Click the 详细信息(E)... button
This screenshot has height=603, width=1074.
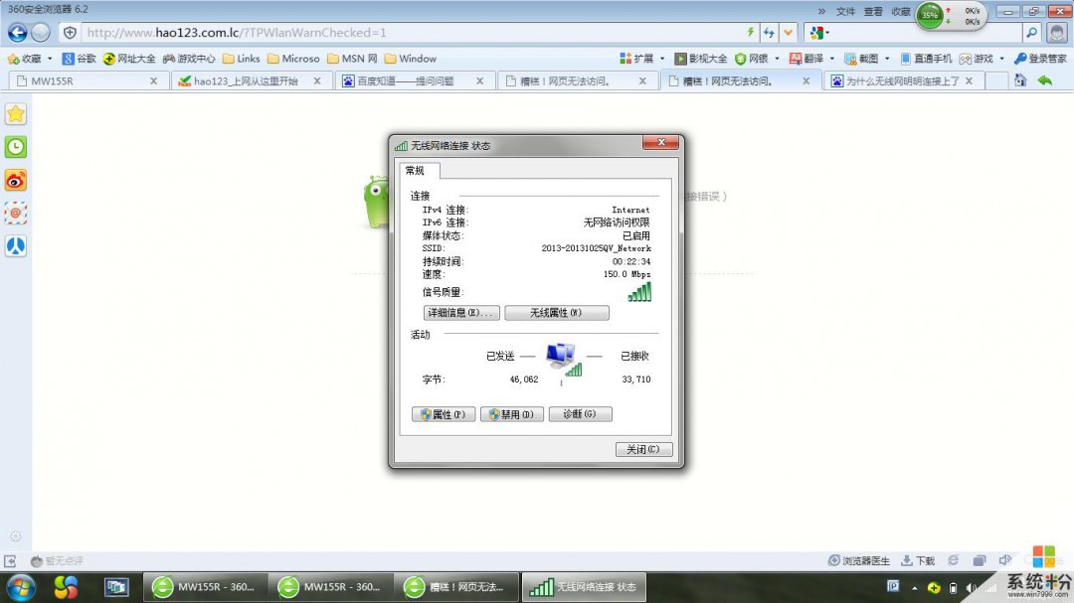click(461, 313)
